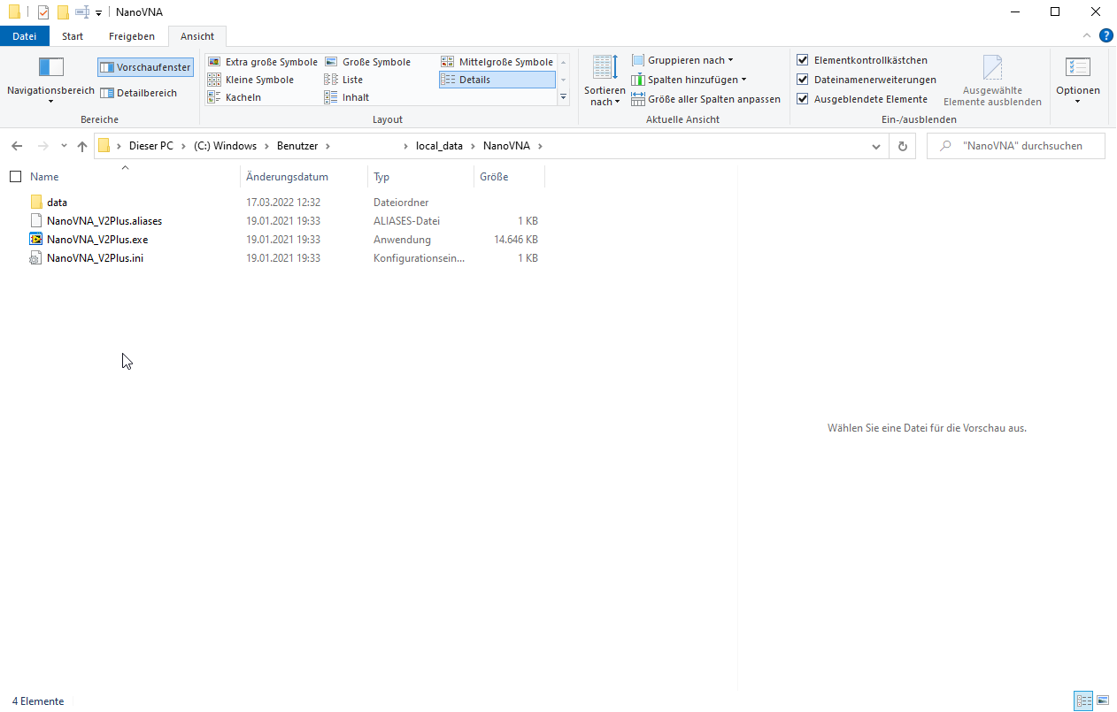
Task: Expand the layout gallery with the bottom arrow
Action: click(563, 97)
